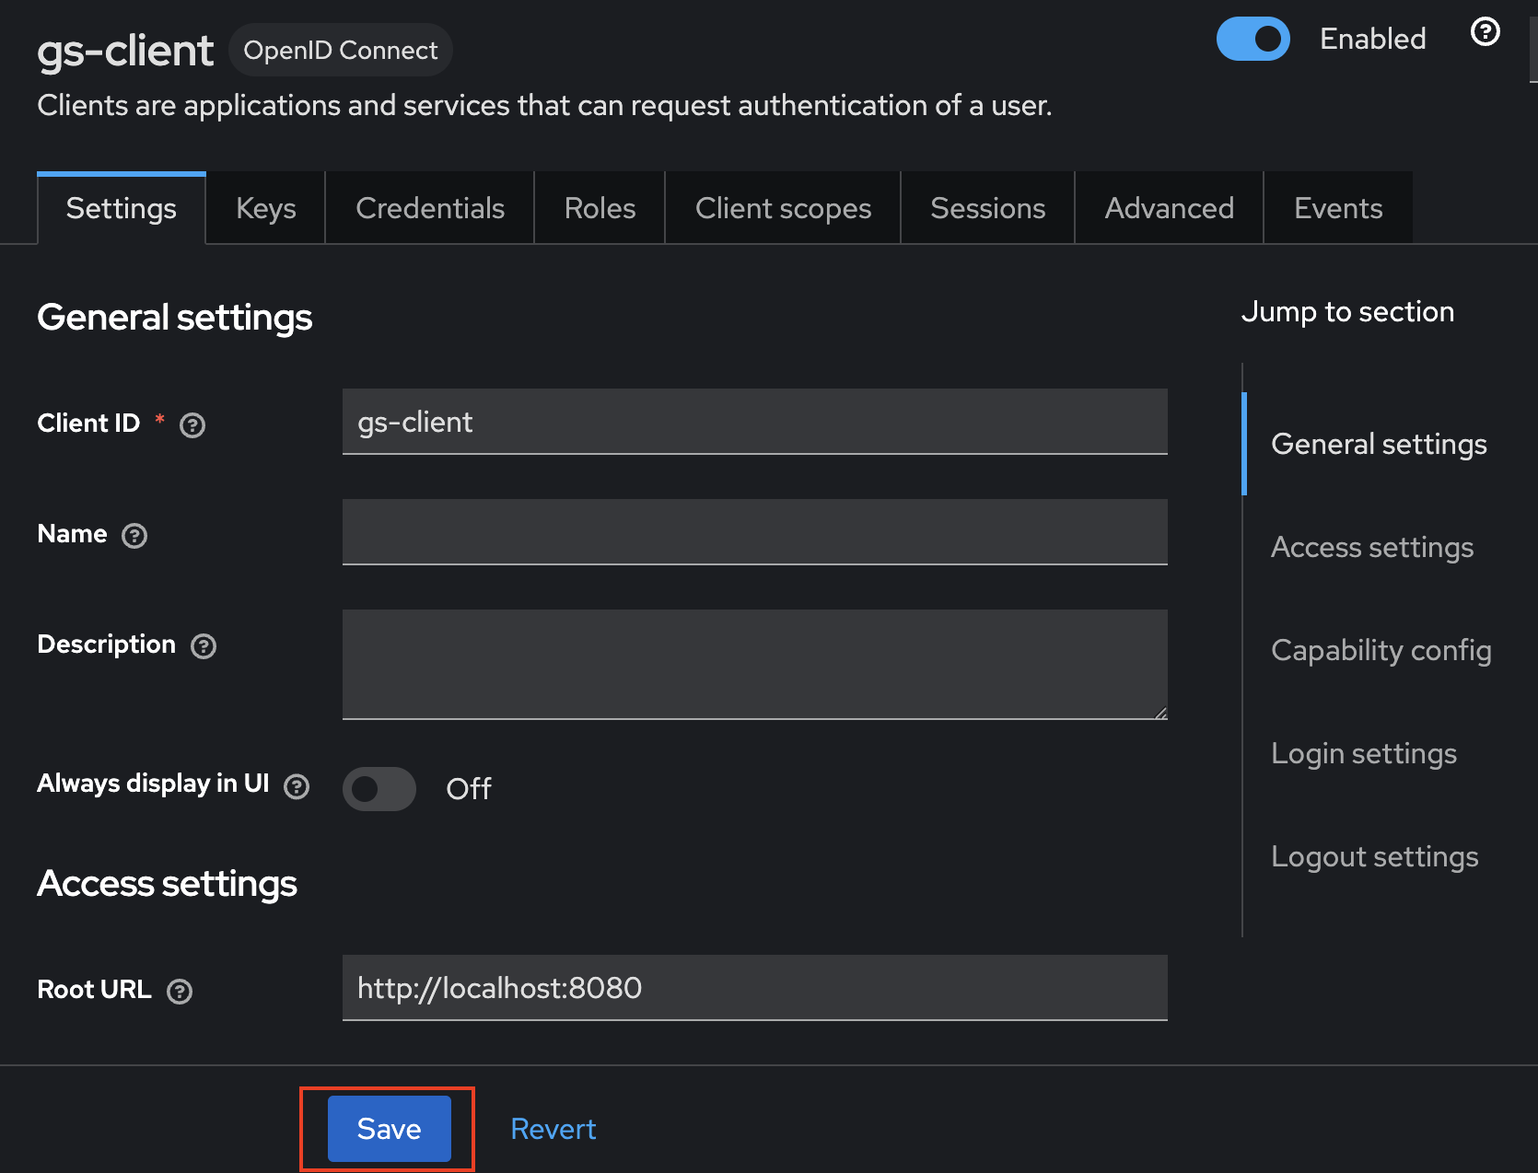
Task: Click help icon for Always display in UI
Action: (297, 786)
